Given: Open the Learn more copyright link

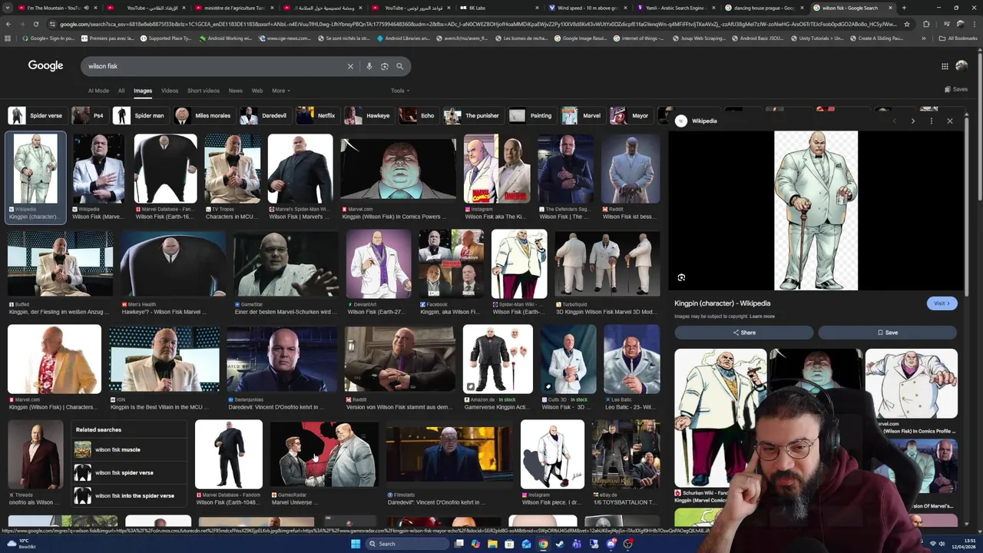Looking at the screenshot, I should 762,316.
